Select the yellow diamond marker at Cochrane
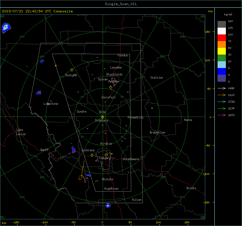This screenshot has height=226, width=242. [92, 155]
